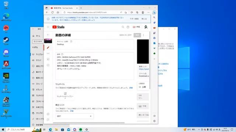The image size is (236, 132).
Task: Select the YouTube Studio browser tab
Action: pos(64,8)
